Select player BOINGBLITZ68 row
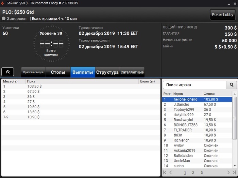Viewport: 238px width, 178px height. point(197,125)
